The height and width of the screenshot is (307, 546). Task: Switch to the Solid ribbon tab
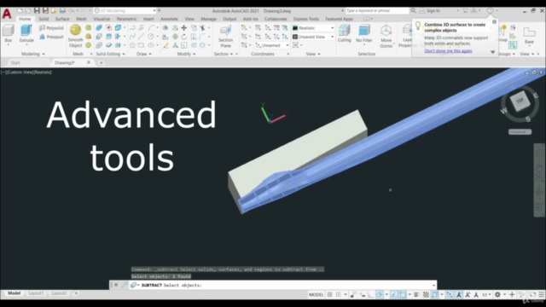pos(44,19)
